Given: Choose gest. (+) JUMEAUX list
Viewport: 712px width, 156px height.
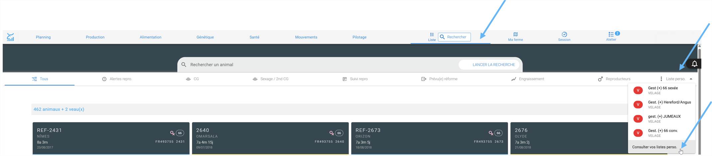Looking at the screenshot, I should point(662,119).
